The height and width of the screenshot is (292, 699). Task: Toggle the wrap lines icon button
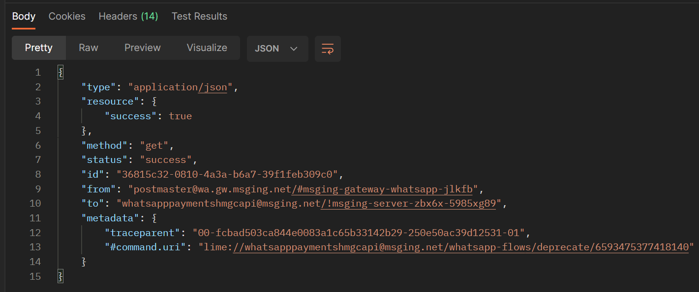(328, 49)
